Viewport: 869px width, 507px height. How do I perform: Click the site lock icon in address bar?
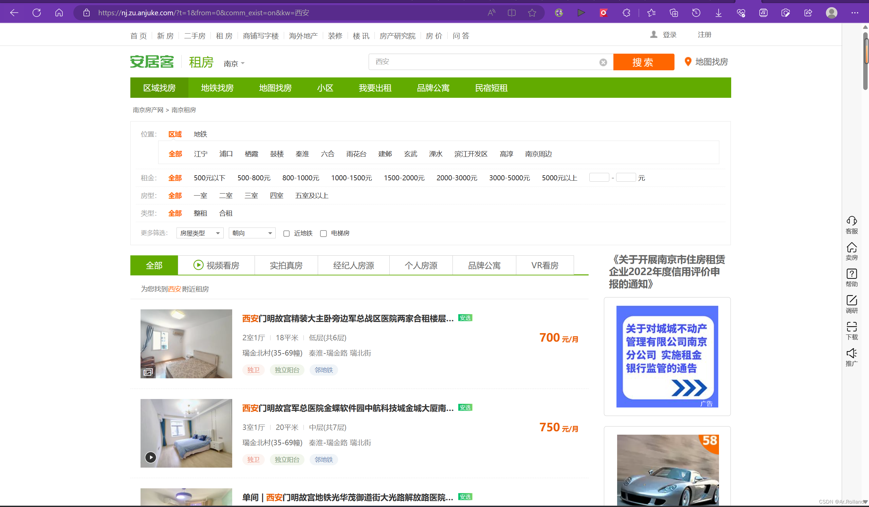click(x=86, y=13)
